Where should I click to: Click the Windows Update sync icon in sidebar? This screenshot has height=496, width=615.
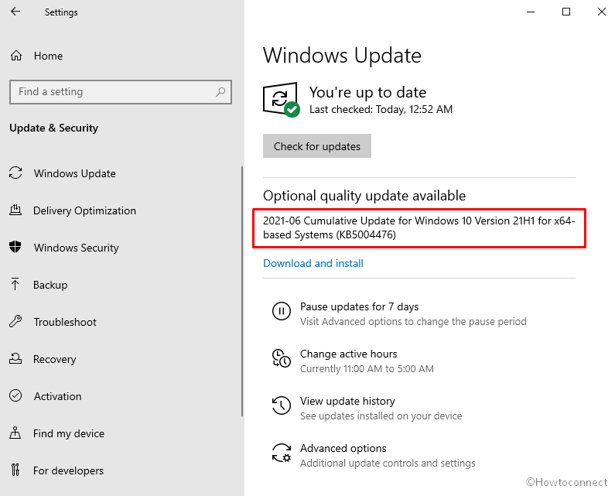(x=15, y=173)
